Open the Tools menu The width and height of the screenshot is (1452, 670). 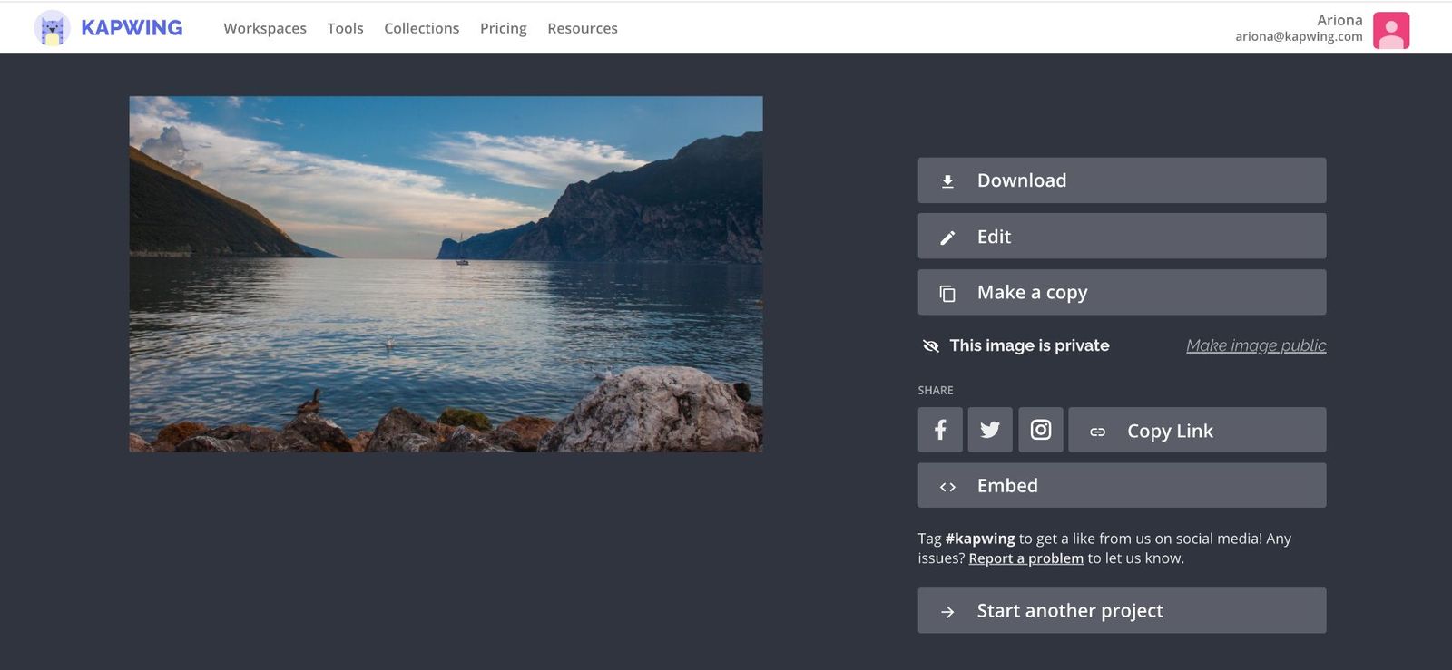coord(345,28)
